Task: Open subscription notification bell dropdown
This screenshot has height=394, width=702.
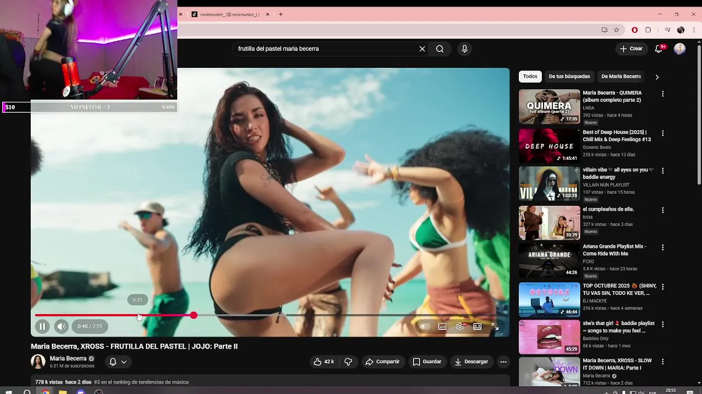Action: pos(118,362)
